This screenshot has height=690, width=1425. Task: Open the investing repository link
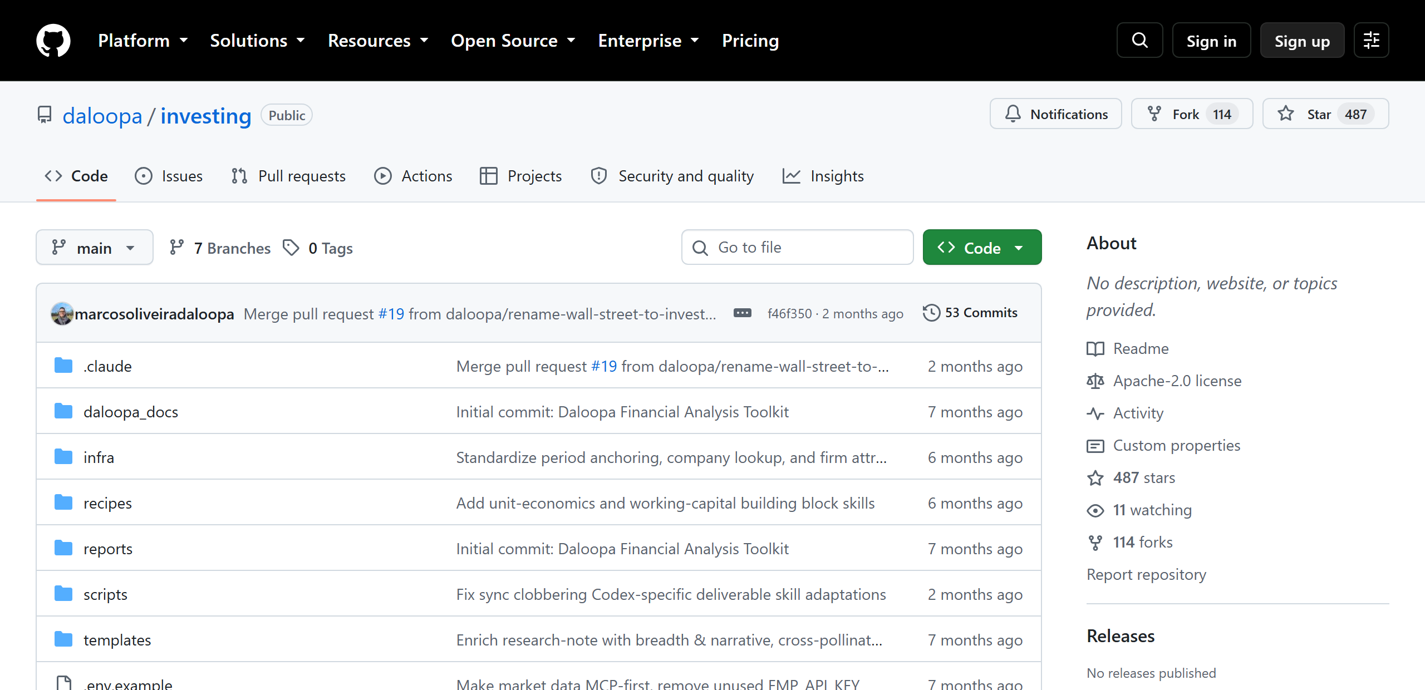click(206, 116)
